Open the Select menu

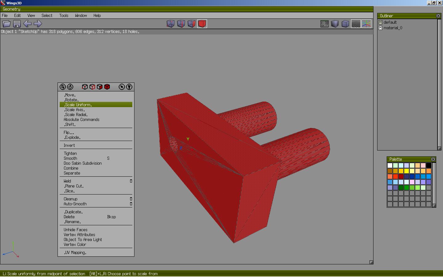tap(47, 15)
